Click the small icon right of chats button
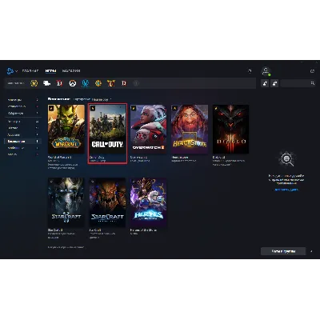The width and height of the screenshot is (320, 320). pos(311,251)
